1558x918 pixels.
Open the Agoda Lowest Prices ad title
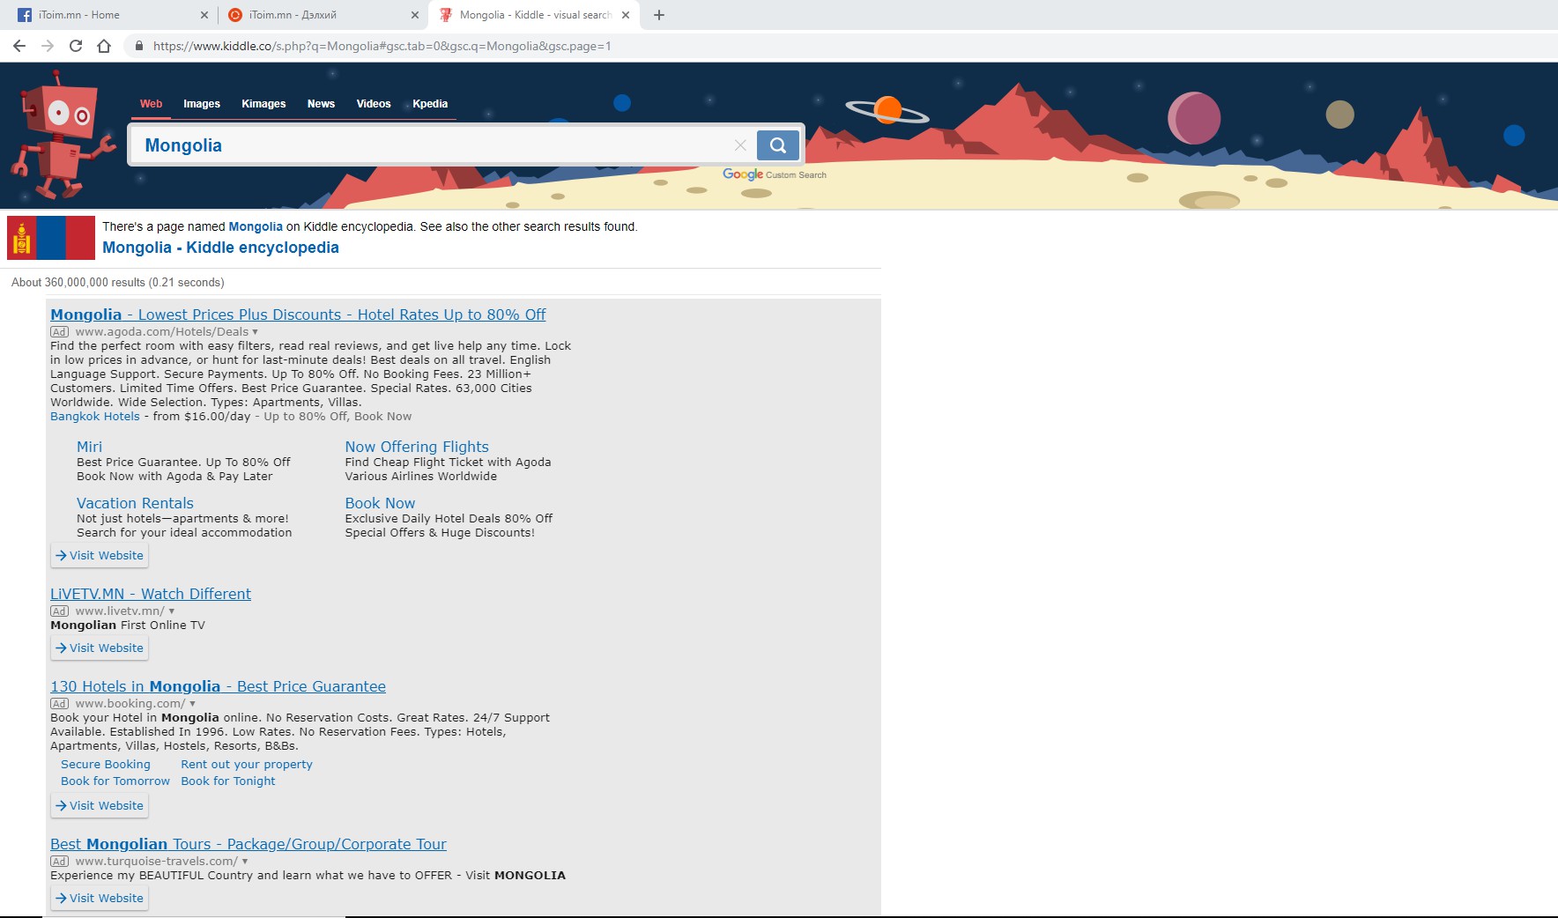[298, 315]
